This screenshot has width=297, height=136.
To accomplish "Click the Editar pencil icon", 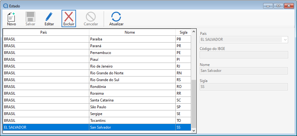I will pos(49,17).
